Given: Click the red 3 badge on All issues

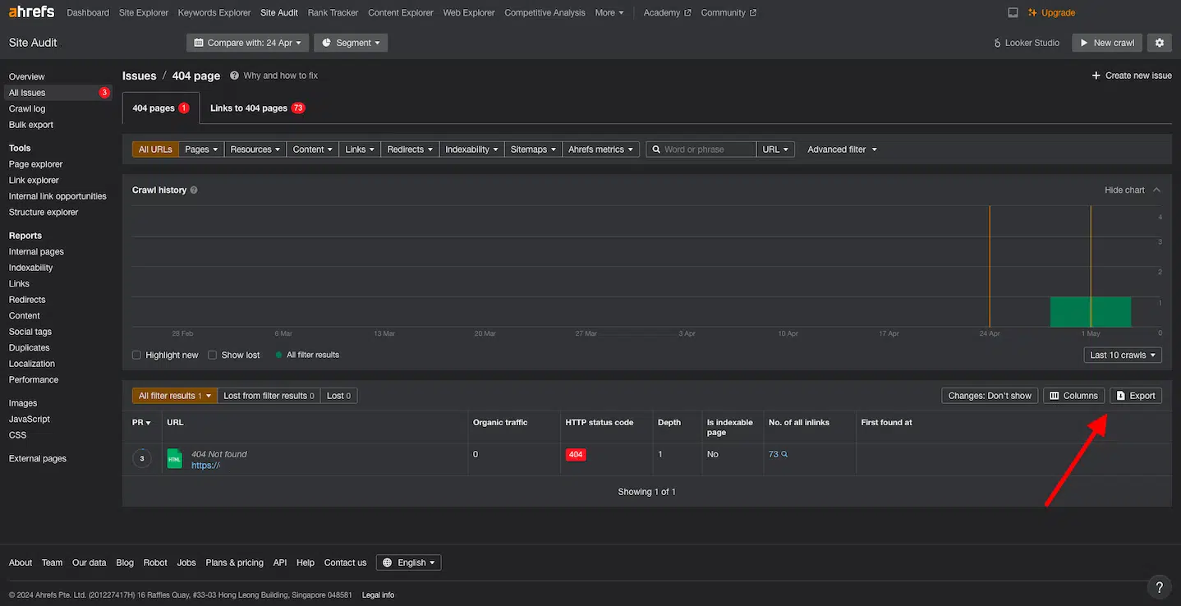Looking at the screenshot, I should (x=104, y=93).
